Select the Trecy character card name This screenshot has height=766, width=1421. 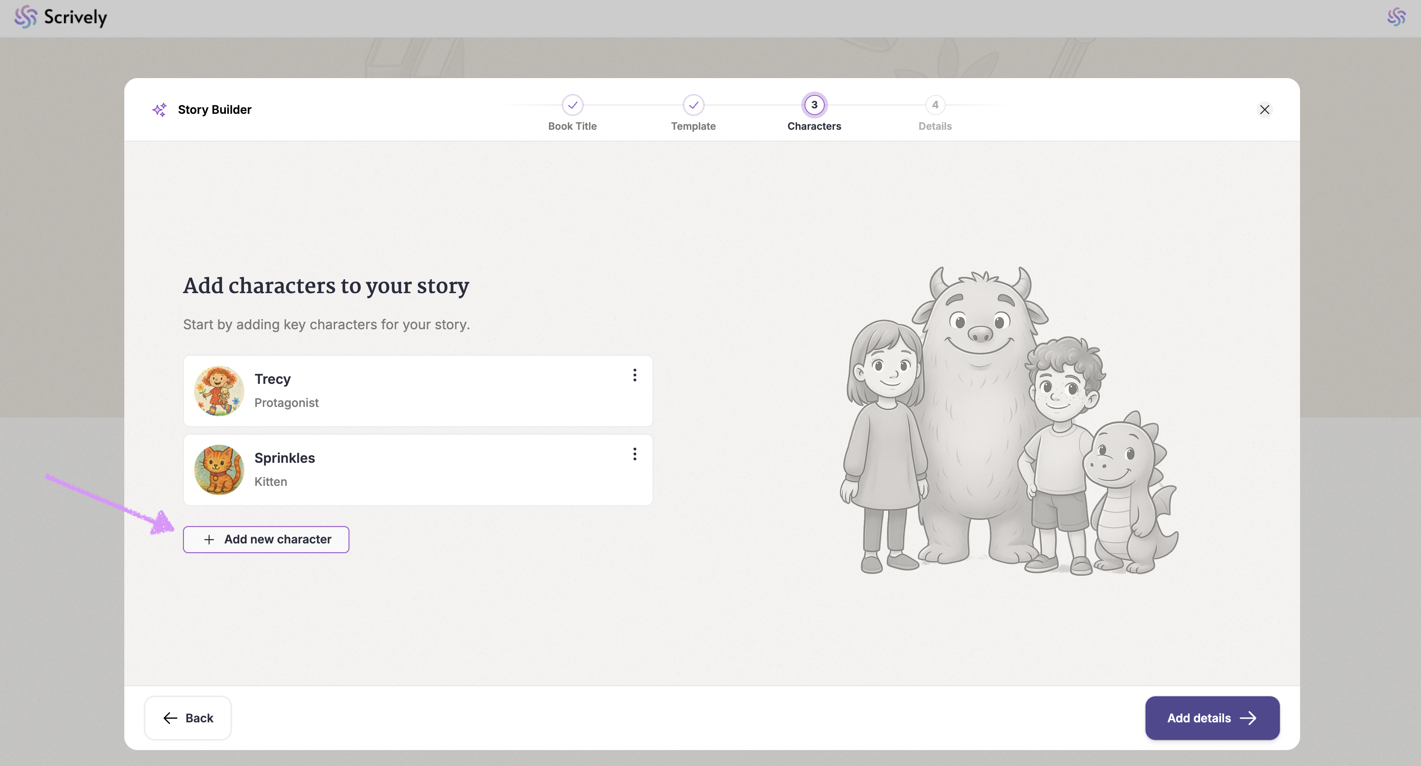[x=273, y=379]
